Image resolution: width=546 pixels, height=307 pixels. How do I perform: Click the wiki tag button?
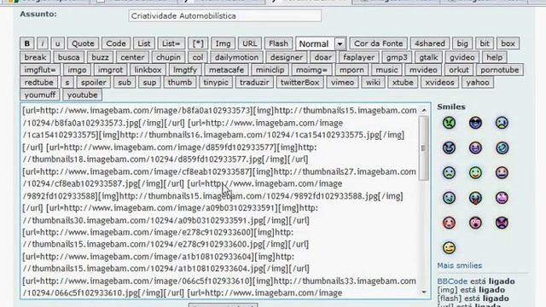point(373,82)
